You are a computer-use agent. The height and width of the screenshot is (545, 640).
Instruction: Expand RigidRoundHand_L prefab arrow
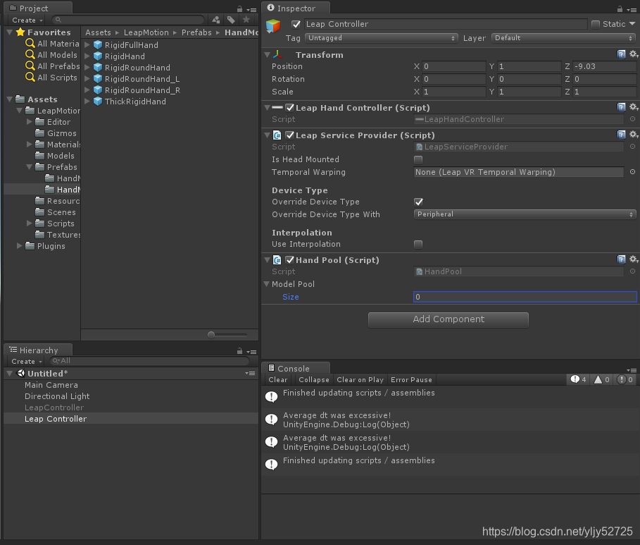(87, 78)
